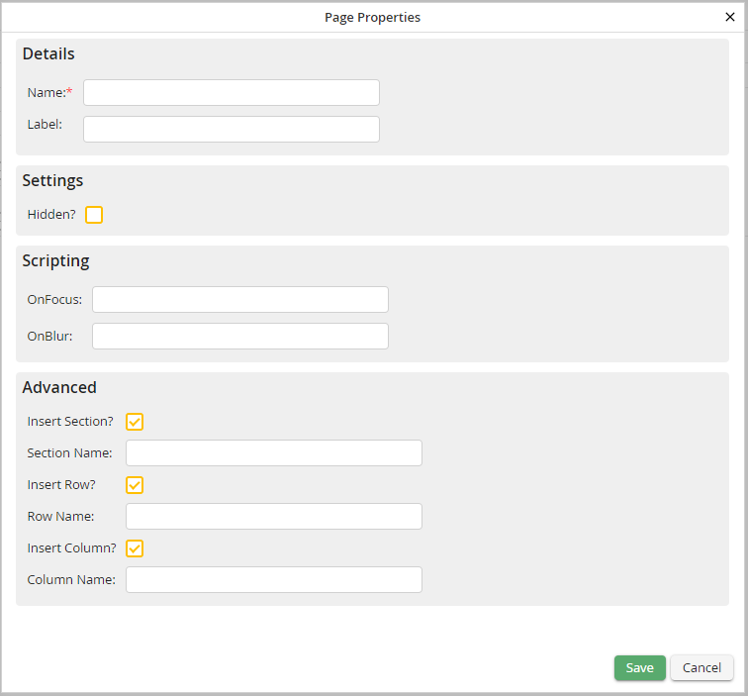Click the Name input field
The image size is (748, 696).
pos(232,93)
